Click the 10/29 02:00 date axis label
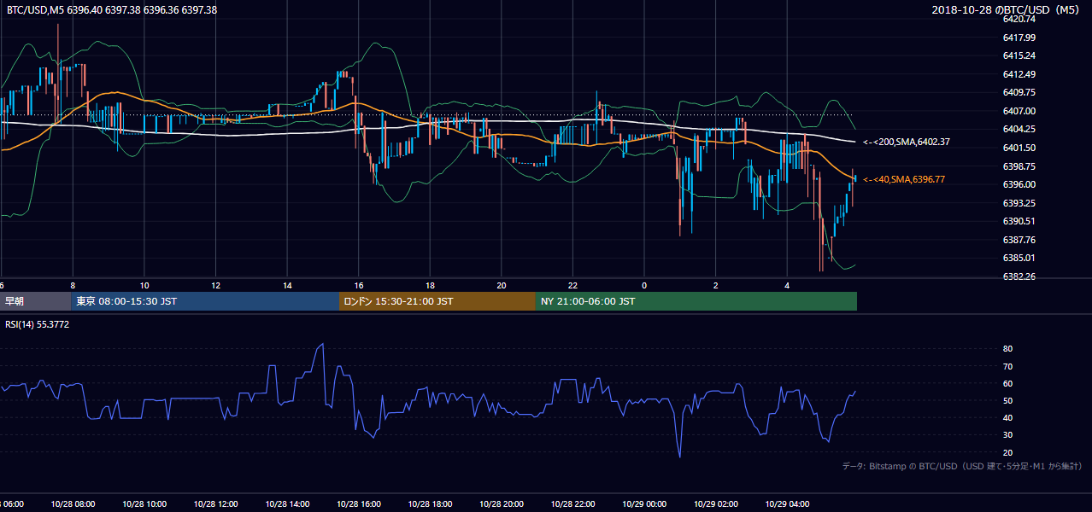The image size is (1092, 512). 716,504
